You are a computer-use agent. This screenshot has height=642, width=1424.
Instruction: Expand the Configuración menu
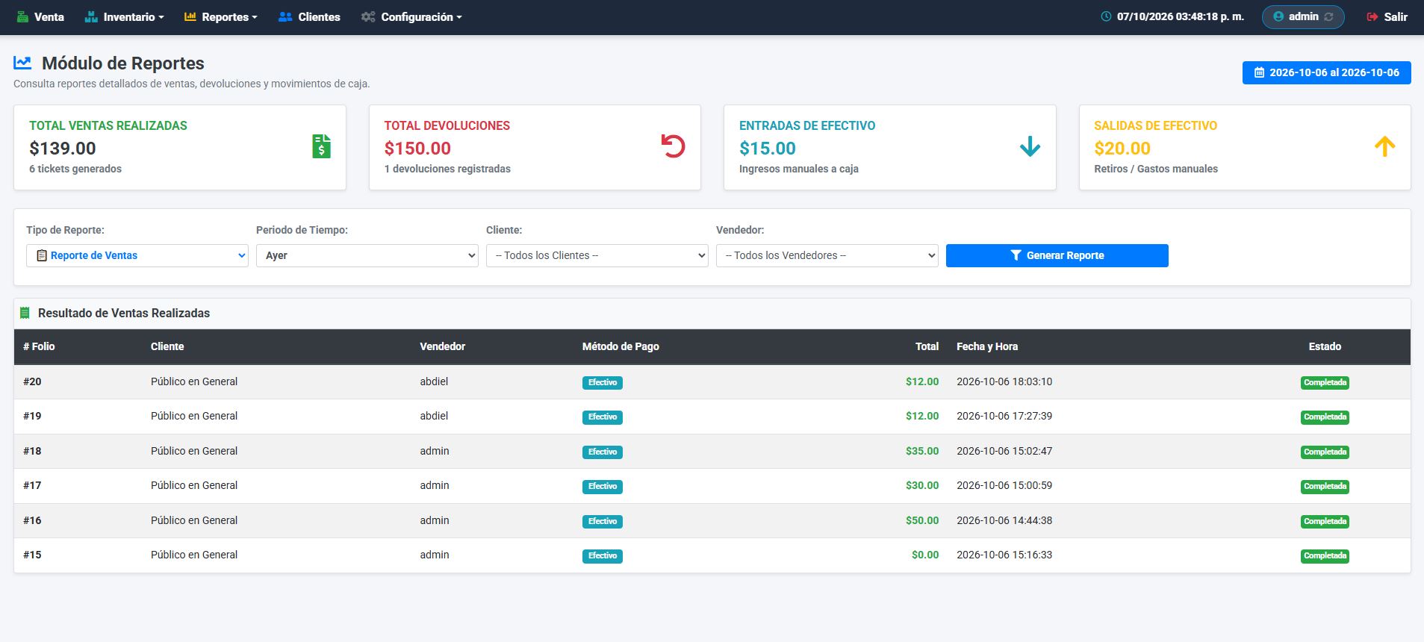(411, 17)
